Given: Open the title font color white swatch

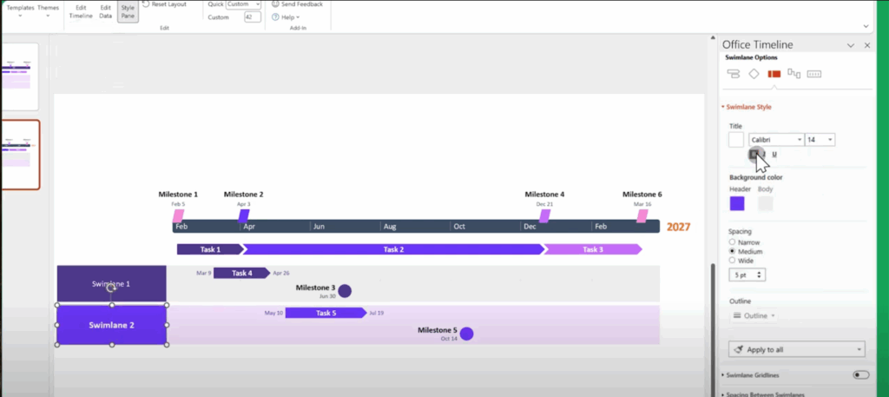Looking at the screenshot, I should [x=736, y=140].
